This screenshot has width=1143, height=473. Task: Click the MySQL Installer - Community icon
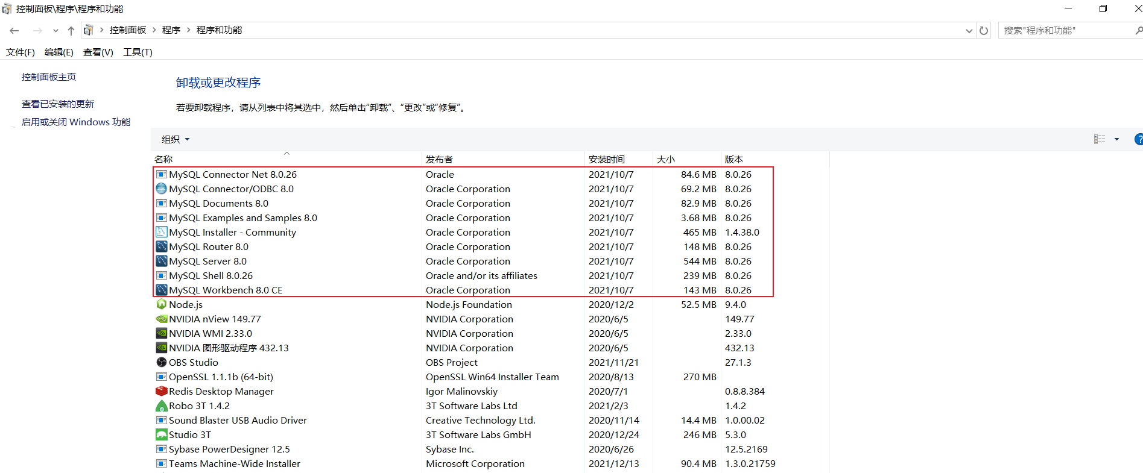(162, 232)
